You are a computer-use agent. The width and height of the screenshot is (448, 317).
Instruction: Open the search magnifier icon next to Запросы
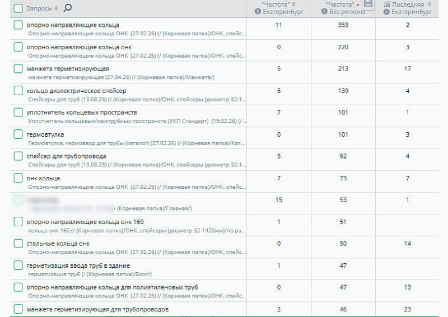[67, 8]
